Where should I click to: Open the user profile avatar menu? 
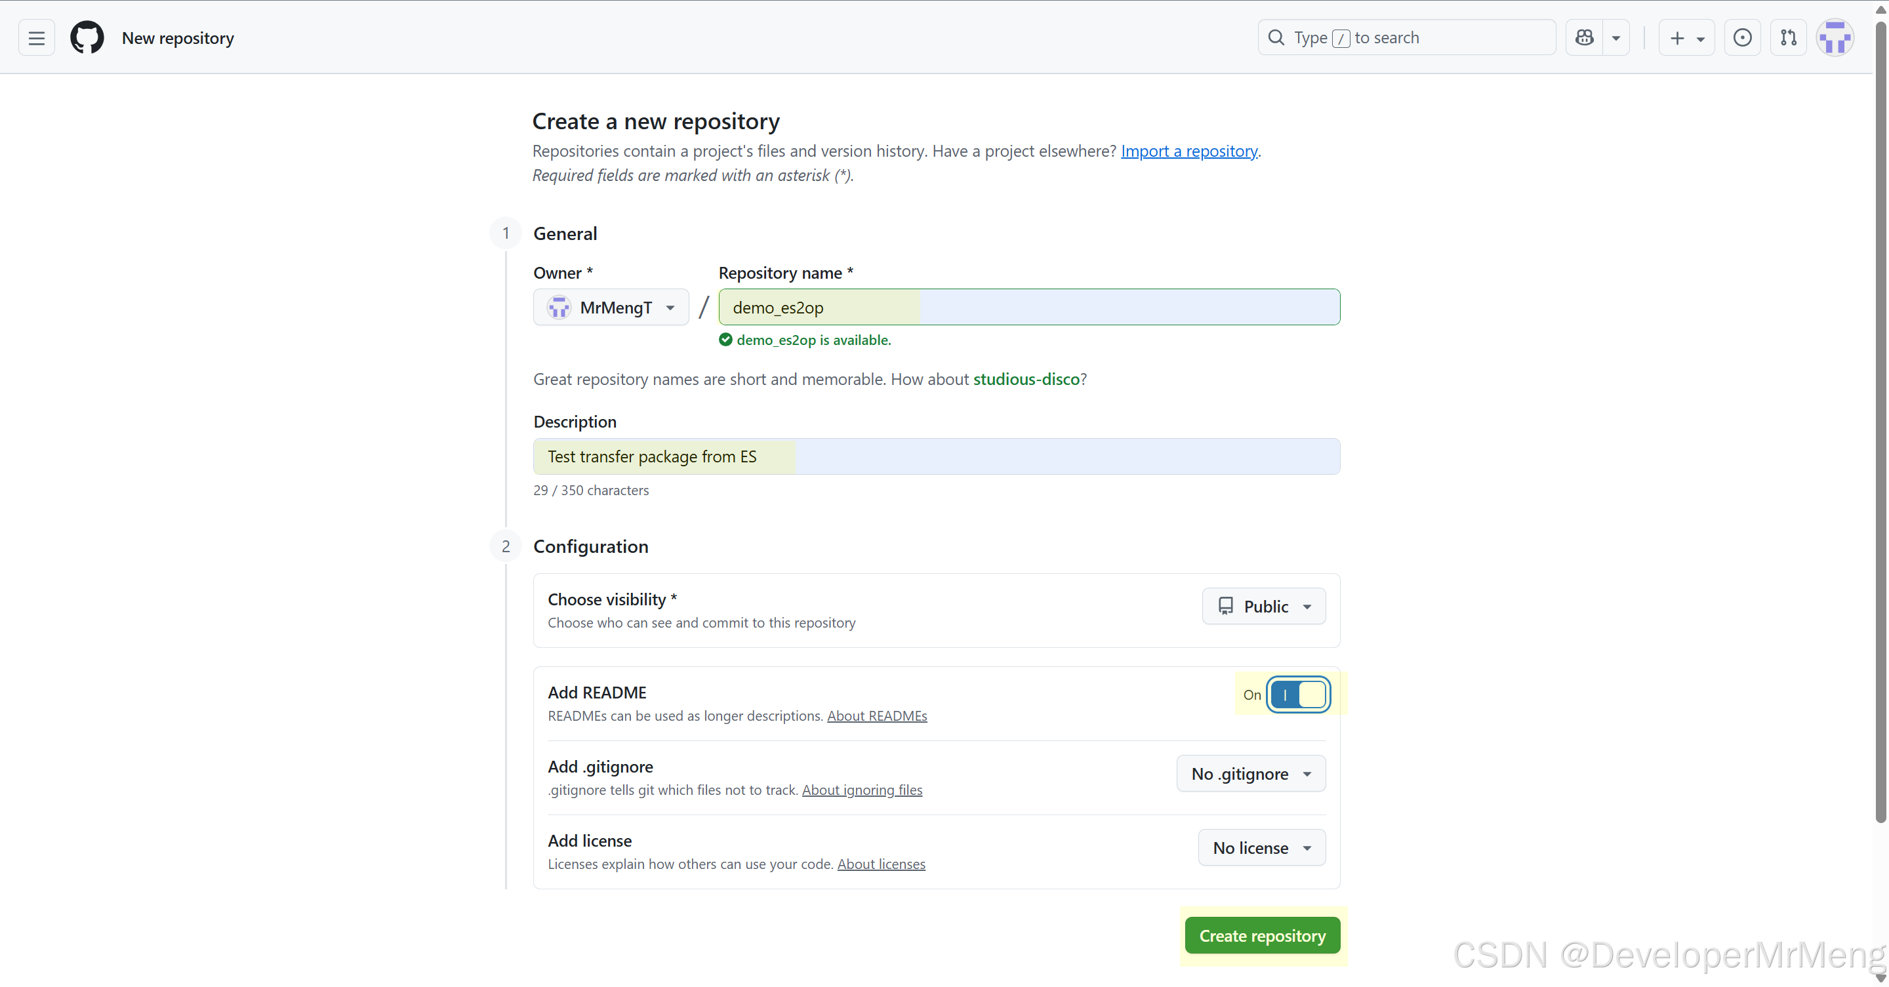1835,38
